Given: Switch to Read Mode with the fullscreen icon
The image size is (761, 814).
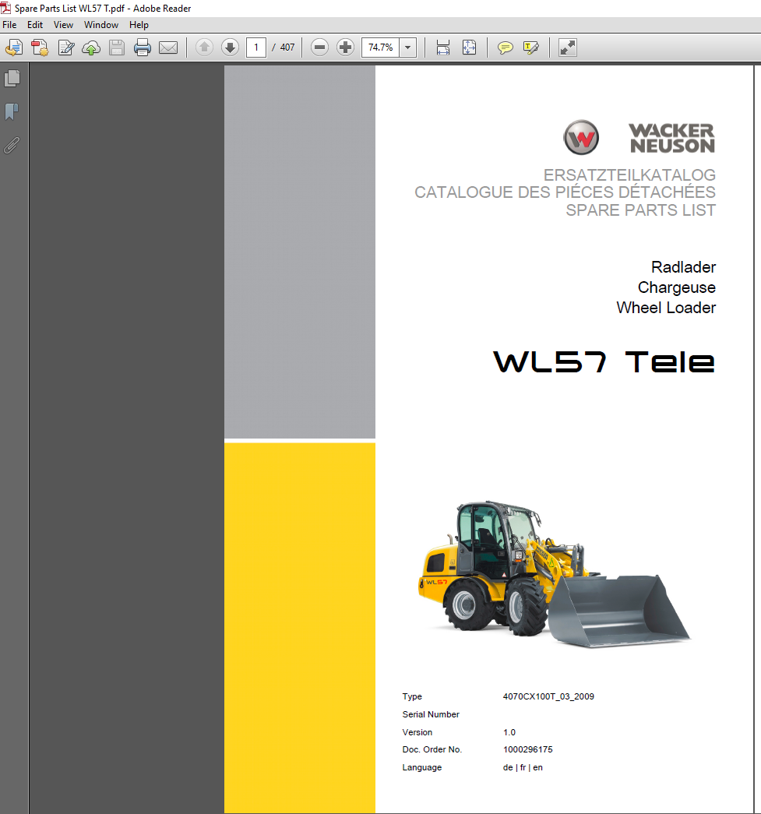Looking at the screenshot, I should click(567, 48).
